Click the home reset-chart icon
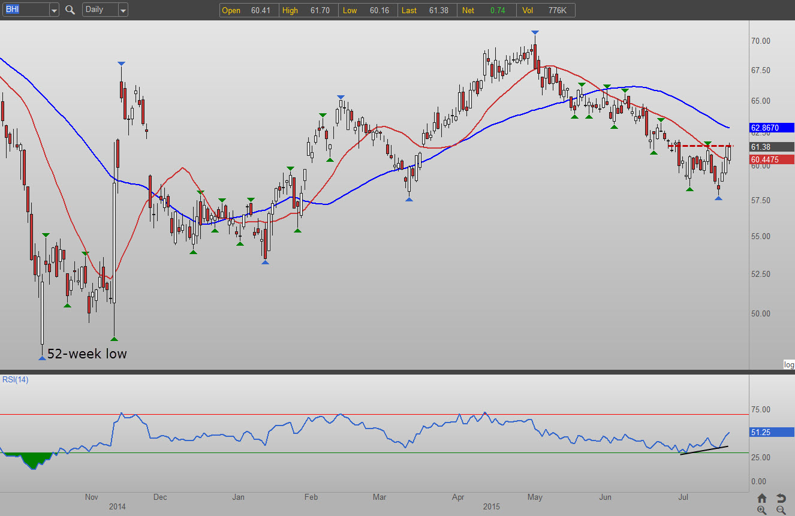This screenshot has width=795, height=516. click(762, 498)
